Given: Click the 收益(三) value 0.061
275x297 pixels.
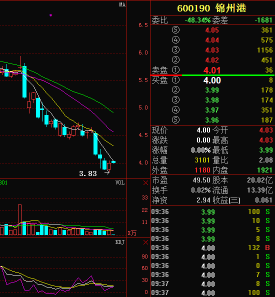Looking at the screenshot, I should [264, 200].
